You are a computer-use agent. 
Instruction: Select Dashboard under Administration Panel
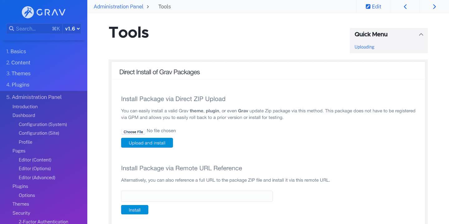click(x=24, y=115)
